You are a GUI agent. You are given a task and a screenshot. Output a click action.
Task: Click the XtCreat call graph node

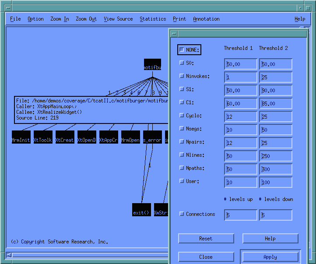65,137
